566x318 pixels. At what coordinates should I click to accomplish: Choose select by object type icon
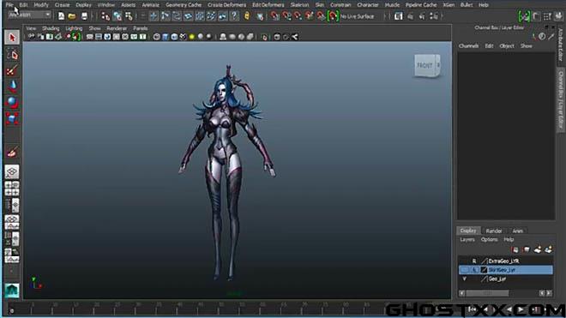[x=117, y=16]
